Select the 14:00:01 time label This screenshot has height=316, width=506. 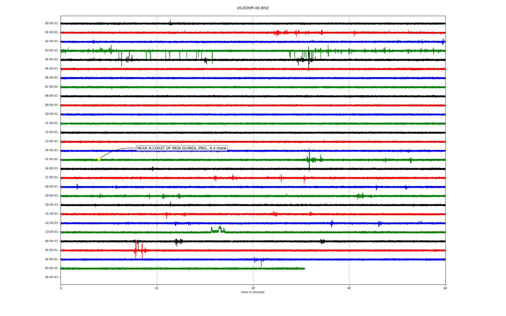click(51, 150)
